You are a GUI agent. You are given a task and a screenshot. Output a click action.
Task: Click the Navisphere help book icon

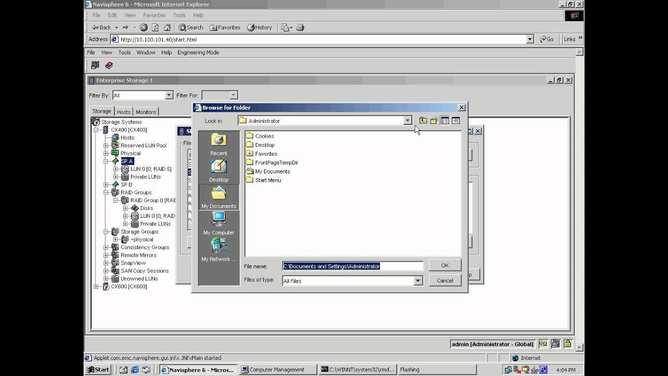pyautogui.click(x=109, y=65)
